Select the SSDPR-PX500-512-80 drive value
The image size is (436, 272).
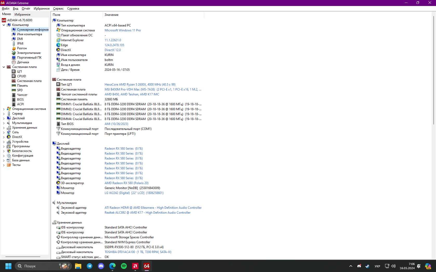(134, 247)
